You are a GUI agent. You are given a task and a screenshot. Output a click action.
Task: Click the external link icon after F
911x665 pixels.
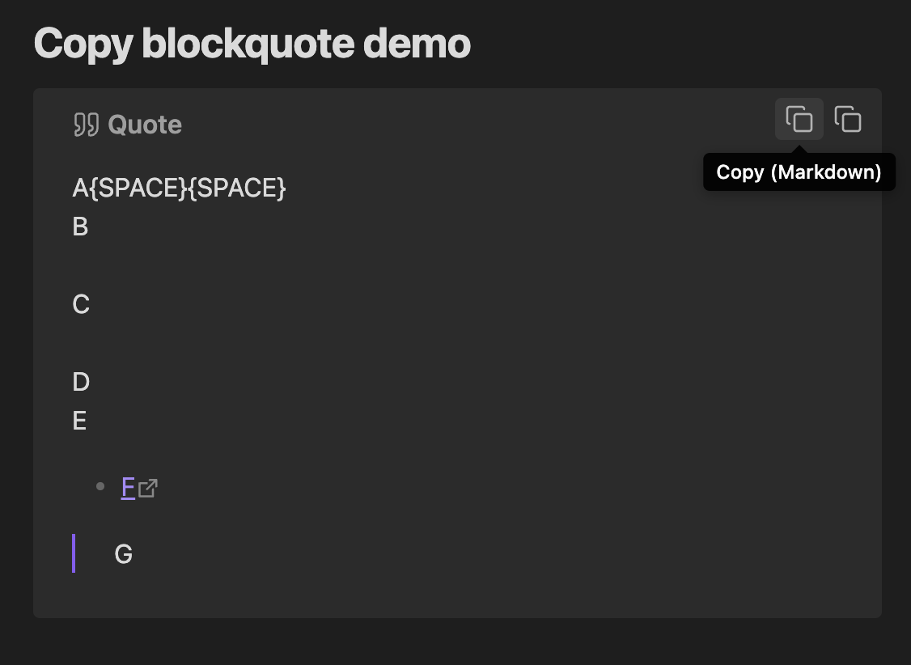point(148,488)
